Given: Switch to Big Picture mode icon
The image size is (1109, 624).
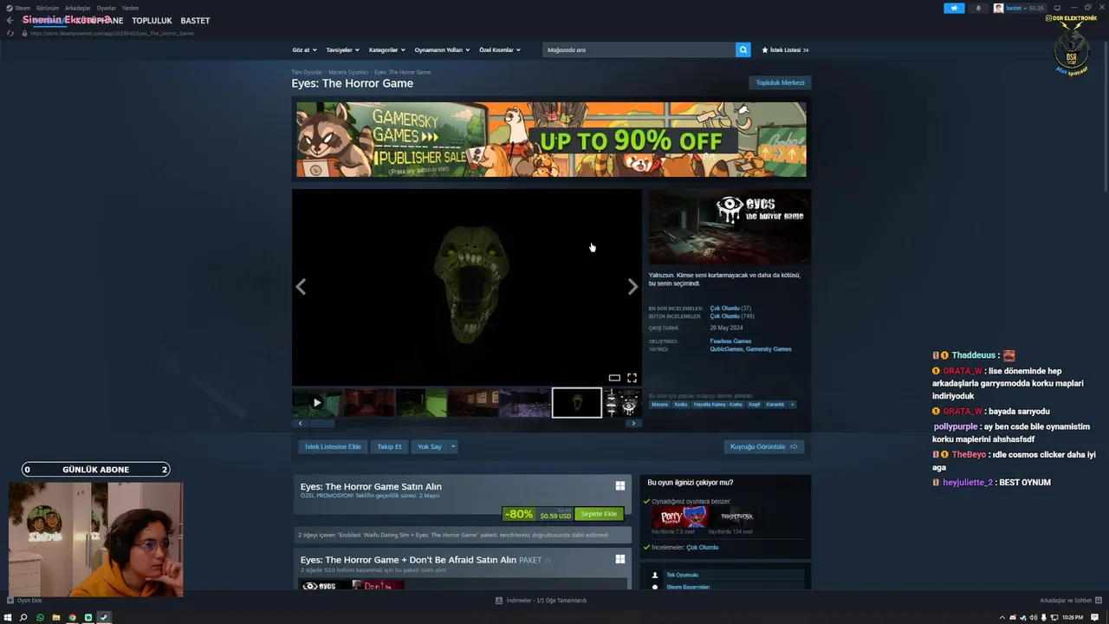Looking at the screenshot, I should (1057, 8).
